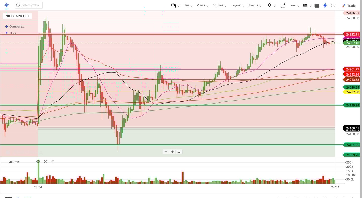Add a comparison via Compare...
The height and width of the screenshot is (198, 362).
[15, 26]
